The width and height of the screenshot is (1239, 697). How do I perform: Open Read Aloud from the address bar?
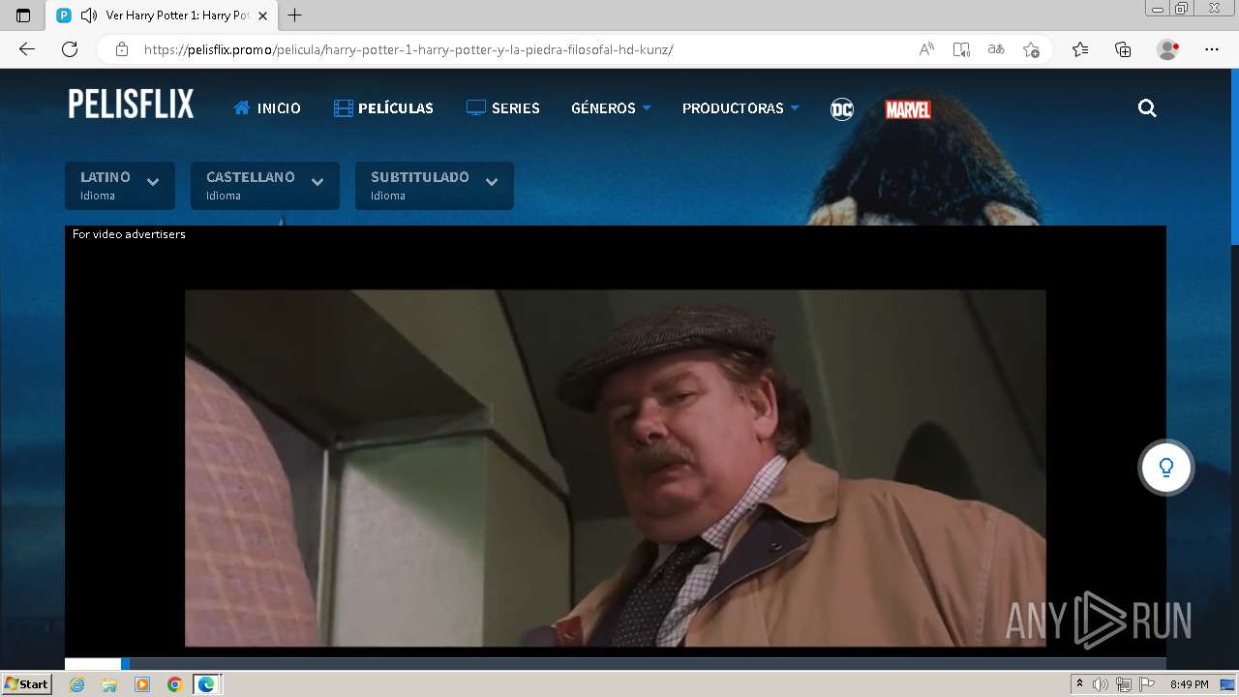pyautogui.click(x=926, y=49)
